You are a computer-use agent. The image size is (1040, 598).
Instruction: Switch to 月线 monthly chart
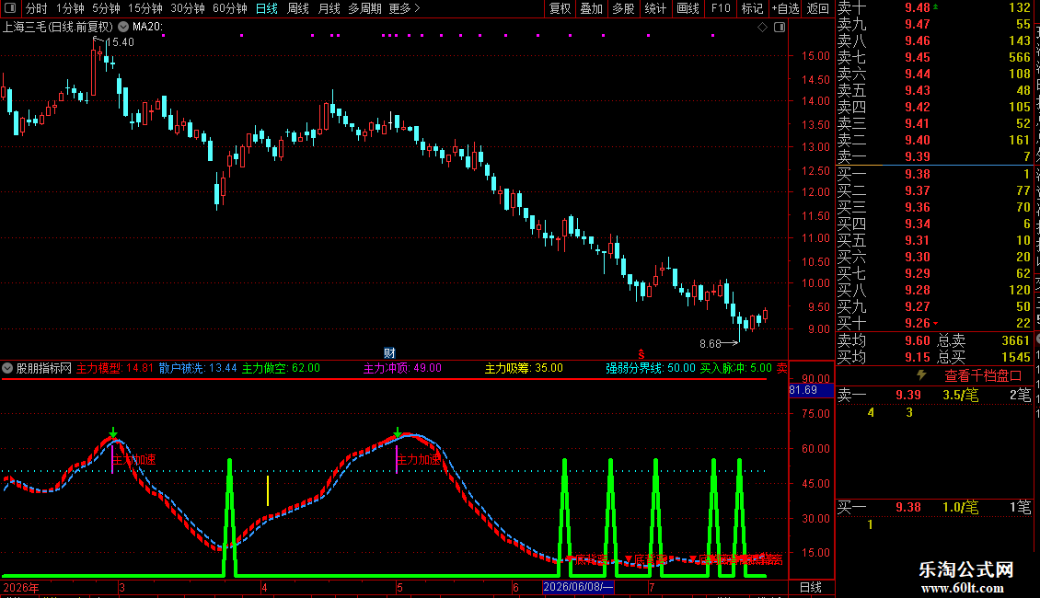[329, 8]
